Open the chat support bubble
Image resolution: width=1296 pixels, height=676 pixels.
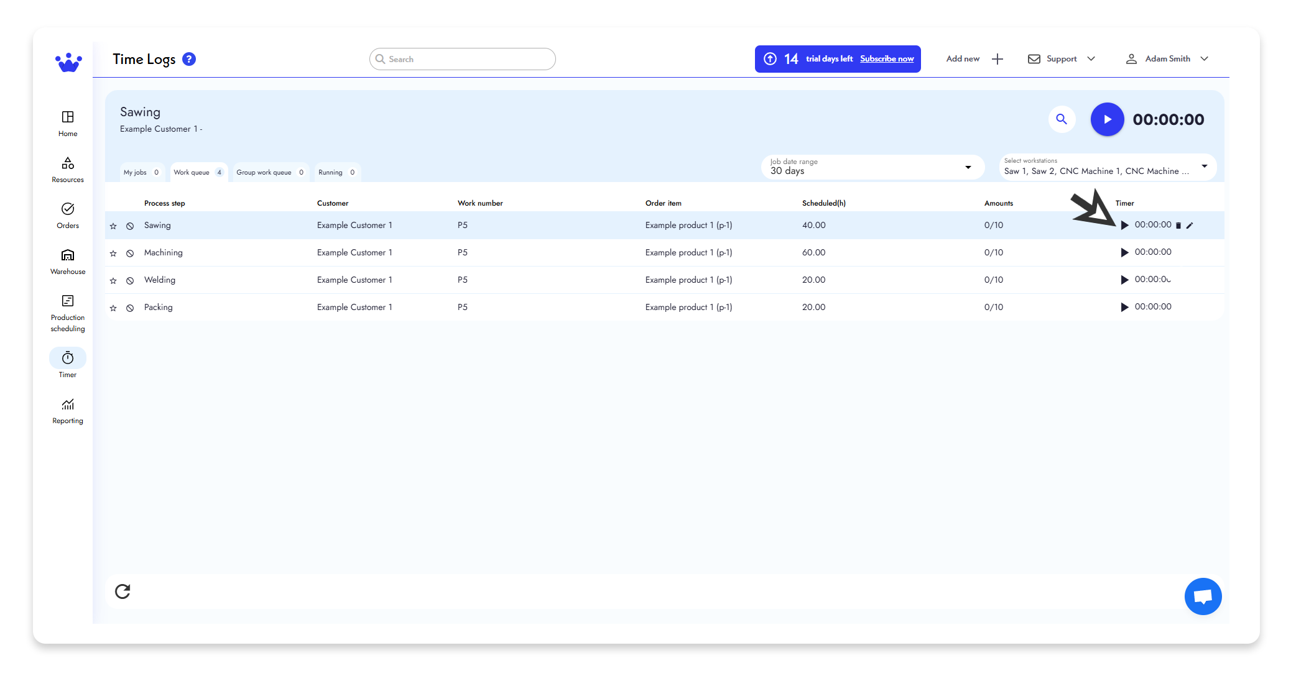click(x=1203, y=596)
